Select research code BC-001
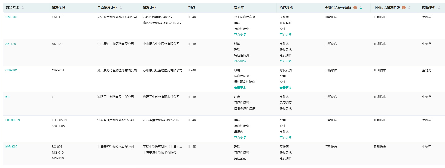Image resolution: width=445 pixels, height=168 pixels. (57, 147)
